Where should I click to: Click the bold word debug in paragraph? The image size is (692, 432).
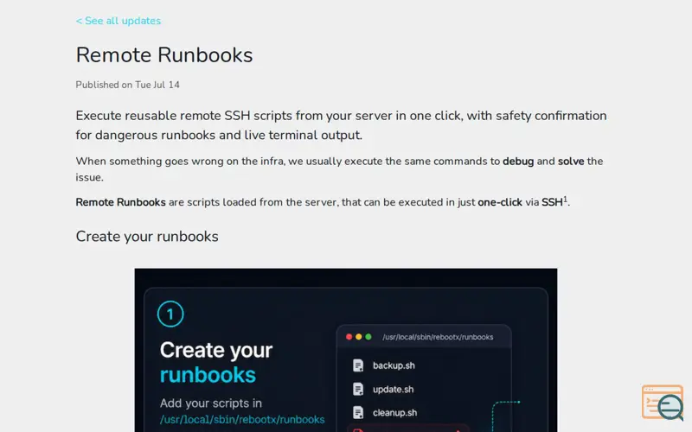tap(518, 162)
